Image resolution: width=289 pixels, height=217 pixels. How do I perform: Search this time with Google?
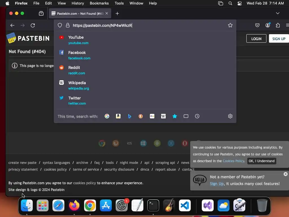coord(107,116)
